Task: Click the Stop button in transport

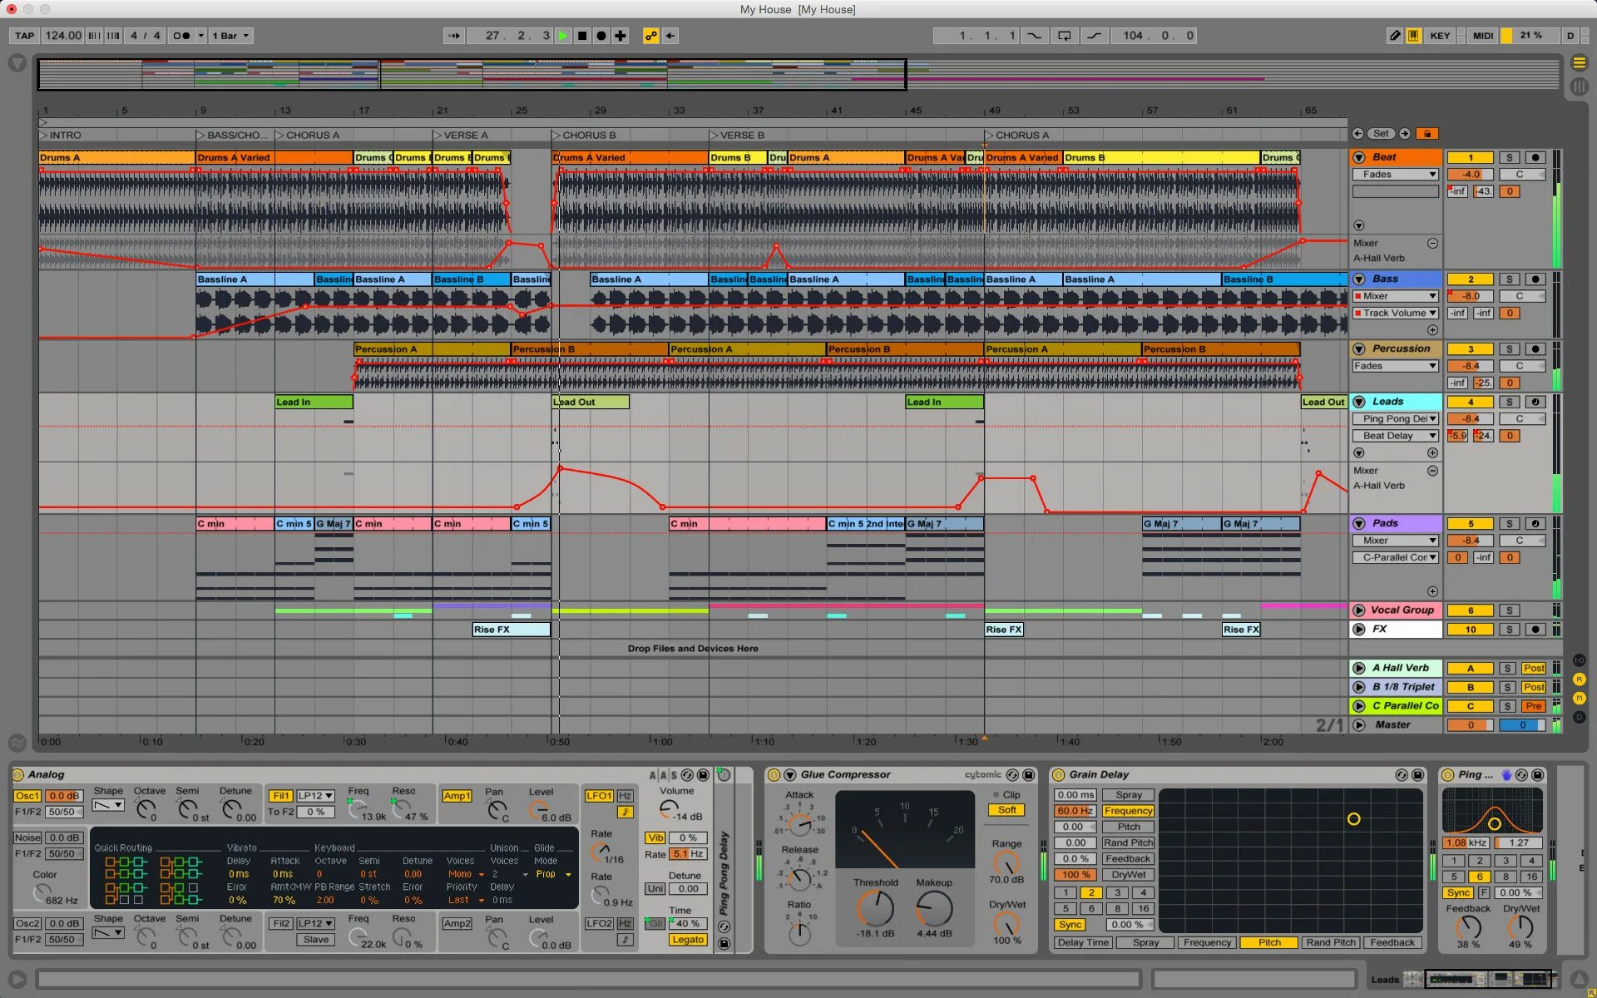Action: (x=582, y=36)
